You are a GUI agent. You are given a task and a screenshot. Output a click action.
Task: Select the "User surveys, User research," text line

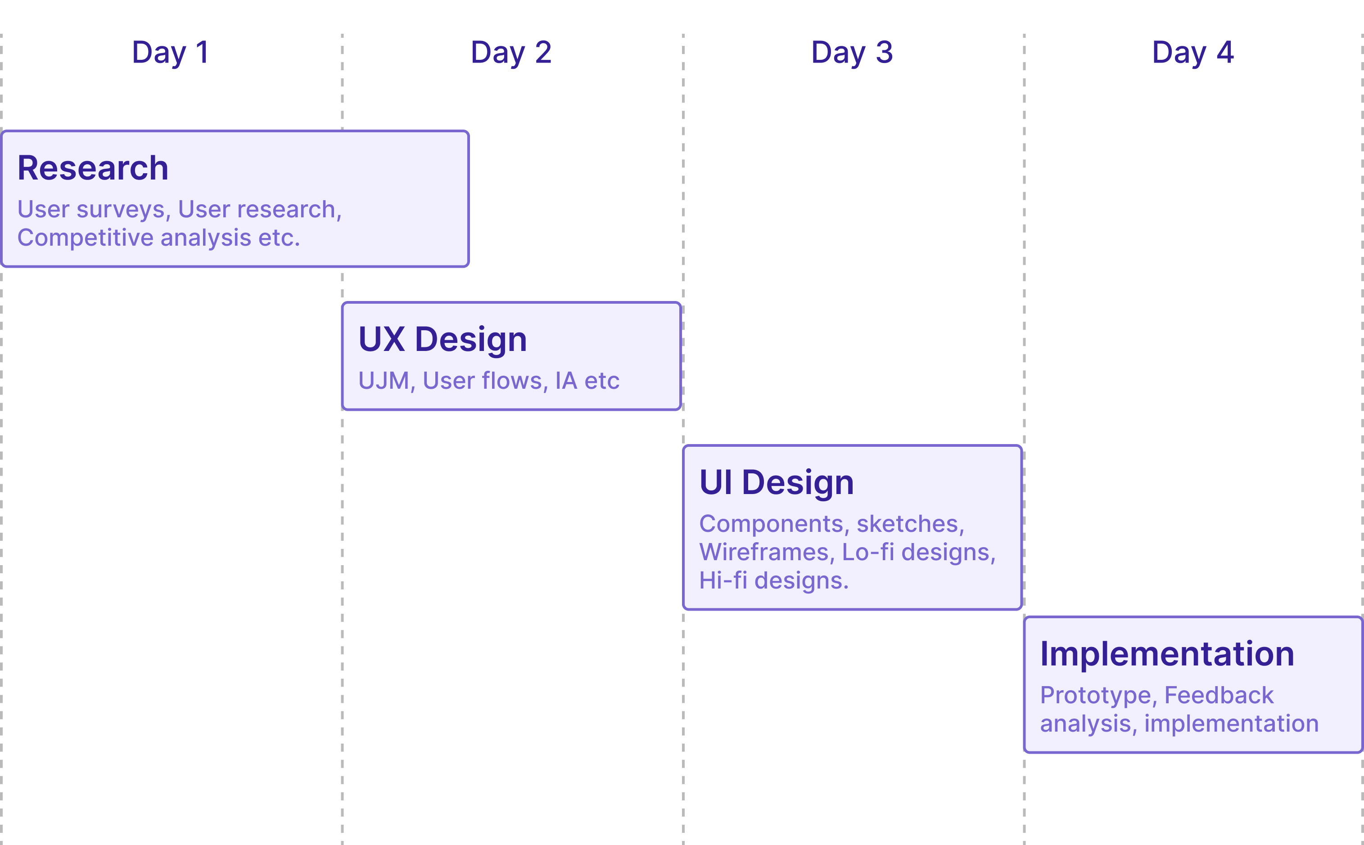(180, 209)
